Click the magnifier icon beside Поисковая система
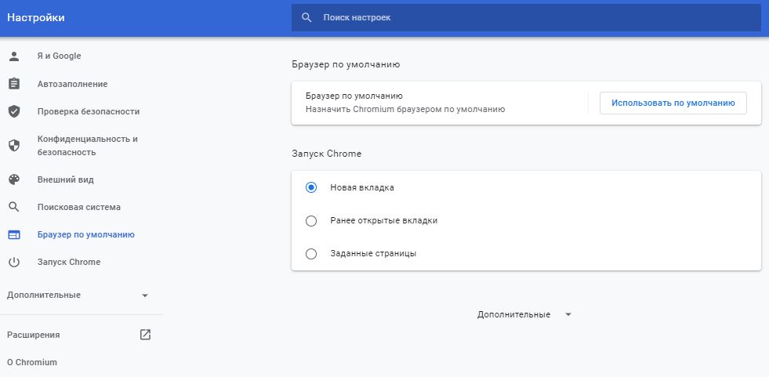The width and height of the screenshot is (769, 377). tap(14, 207)
